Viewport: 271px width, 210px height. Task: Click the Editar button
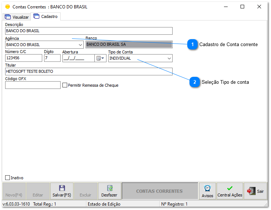pyautogui.click(x=38, y=191)
